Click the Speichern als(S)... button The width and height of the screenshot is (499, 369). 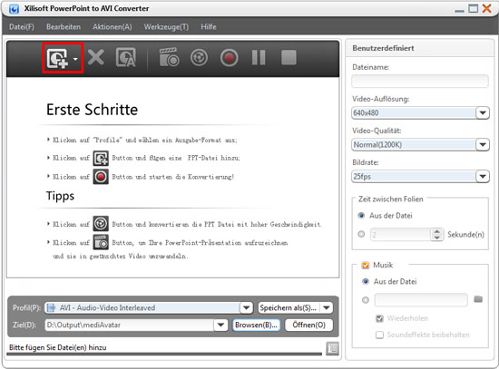(289, 307)
